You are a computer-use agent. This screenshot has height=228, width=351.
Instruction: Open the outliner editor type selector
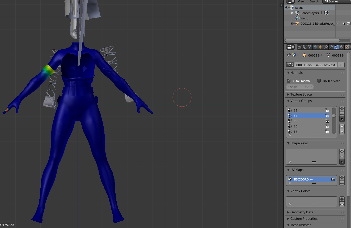tap(290, 1)
